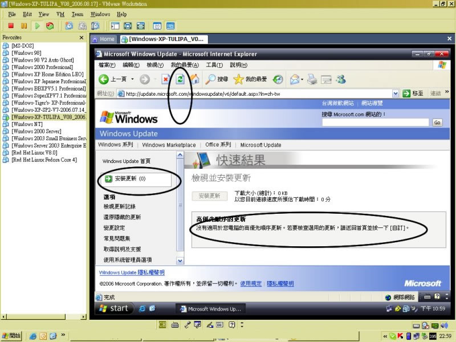Viewport: 456px width, 342px height.
Task: Expand the IE address bar dropdown
Action: (395, 93)
